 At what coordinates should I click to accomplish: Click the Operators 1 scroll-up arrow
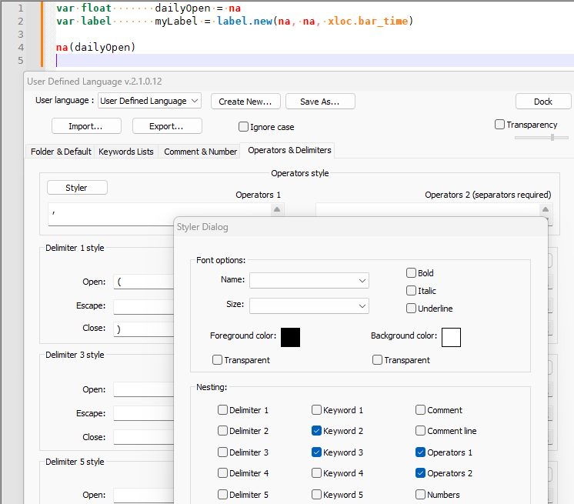click(277, 209)
